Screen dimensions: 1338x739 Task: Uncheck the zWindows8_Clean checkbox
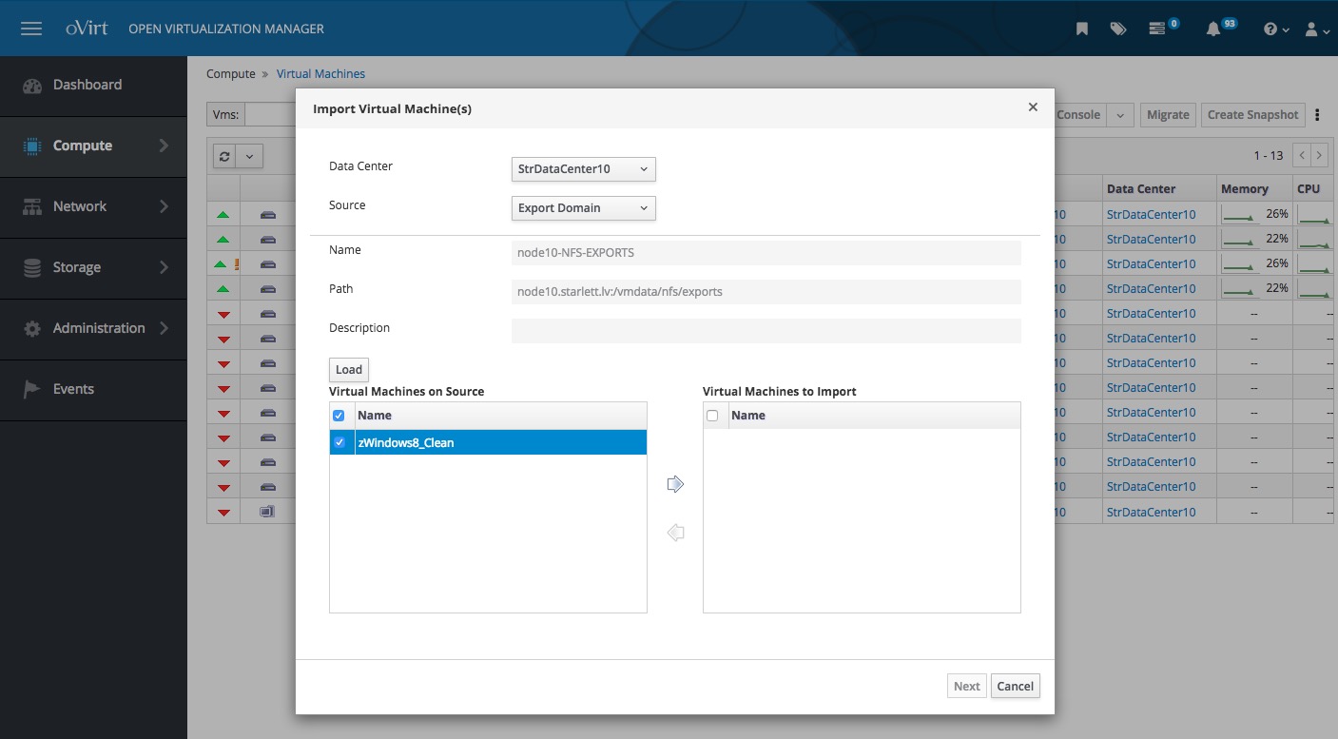[x=339, y=442]
